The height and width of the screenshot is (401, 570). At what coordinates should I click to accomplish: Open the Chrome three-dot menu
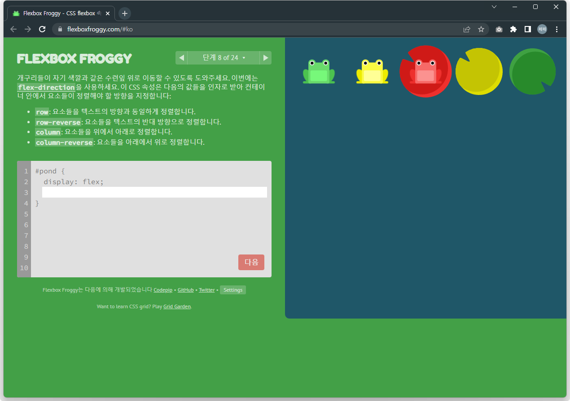pos(557,29)
